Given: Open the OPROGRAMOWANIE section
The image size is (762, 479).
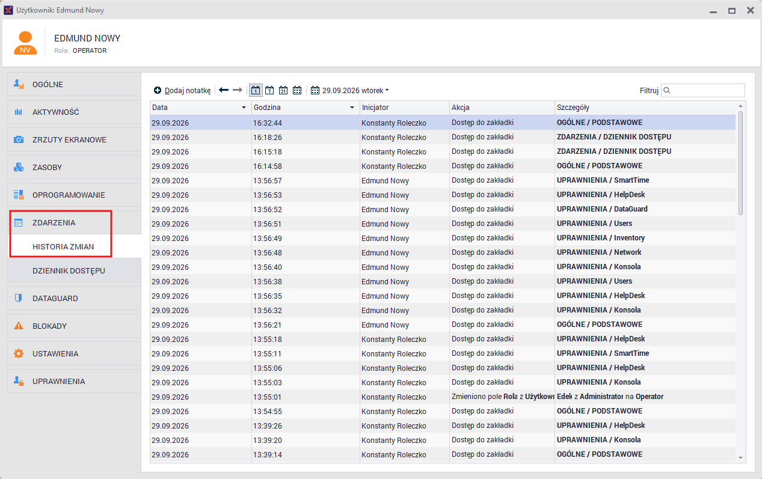Looking at the screenshot, I should pyautogui.click(x=74, y=195).
